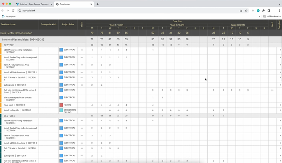Click prior arrows for Install Basket Tray SECTOR 1
Viewport: 282px width, 163px height.
coord(82,57)
